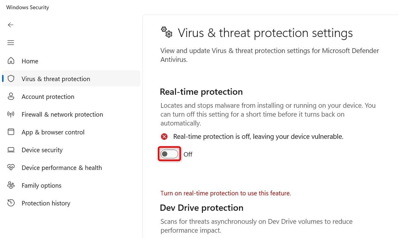This screenshot has height=238, width=398.
Task: Click the Firewall & network protection signal icon
Action: pos(11,114)
